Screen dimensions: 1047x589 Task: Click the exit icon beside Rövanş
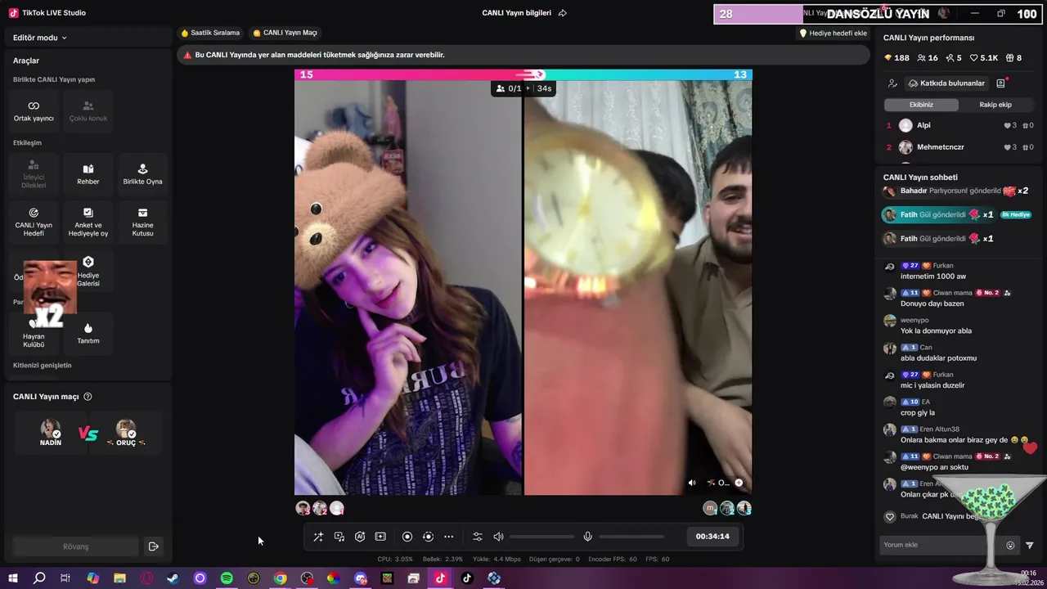[153, 546]
